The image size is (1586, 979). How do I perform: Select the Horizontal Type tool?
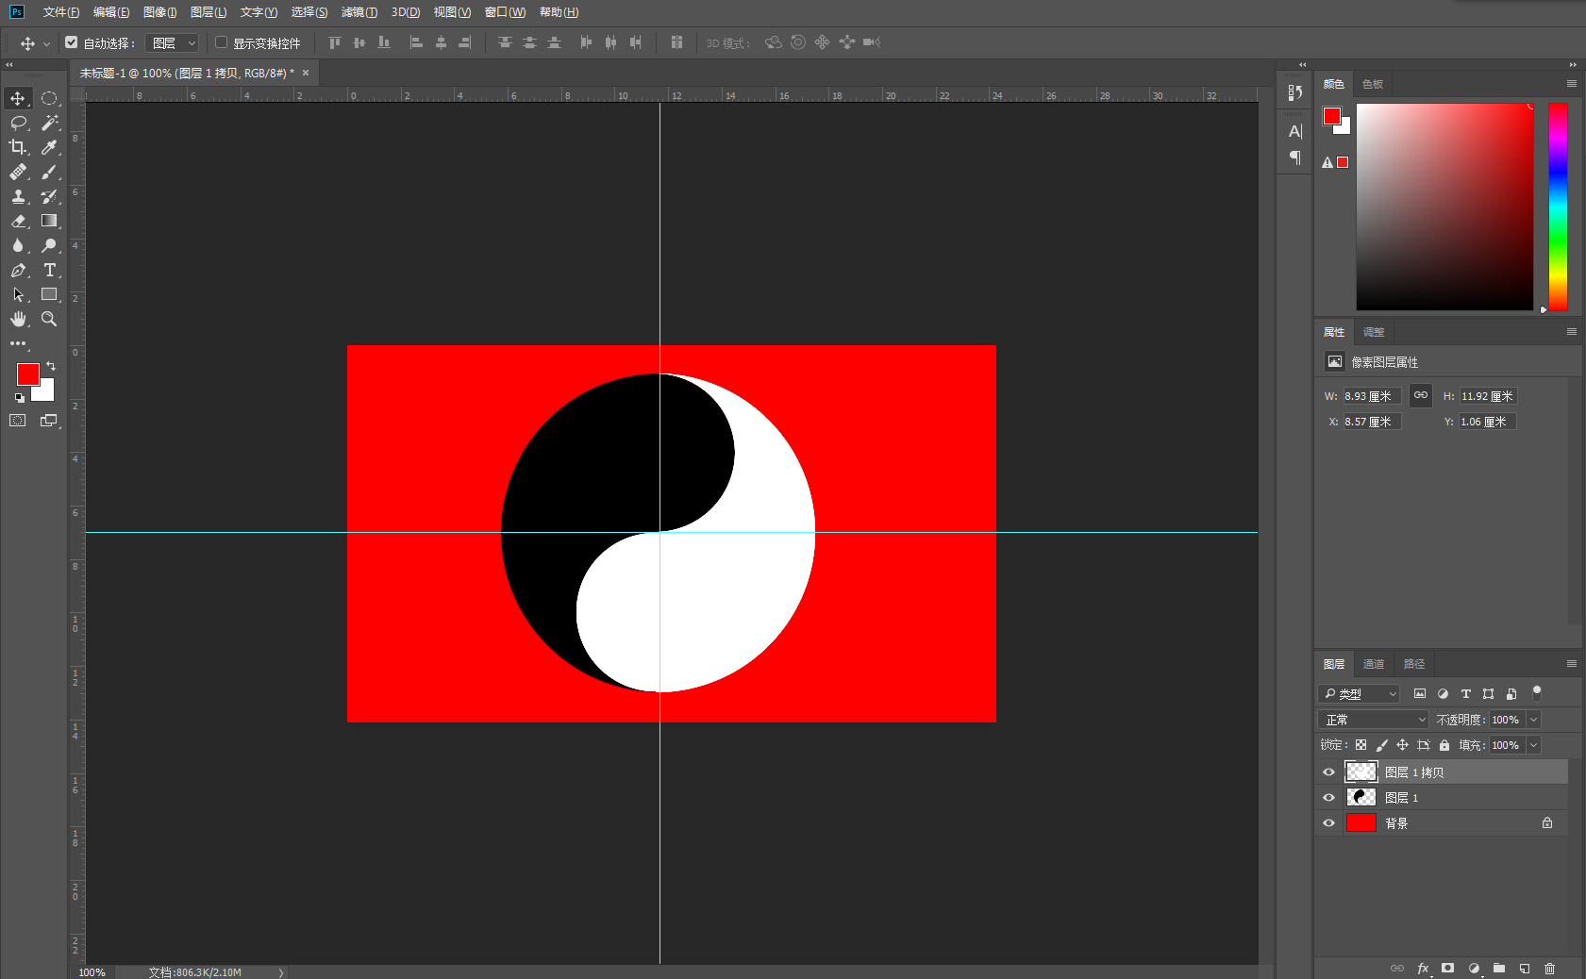50,270
